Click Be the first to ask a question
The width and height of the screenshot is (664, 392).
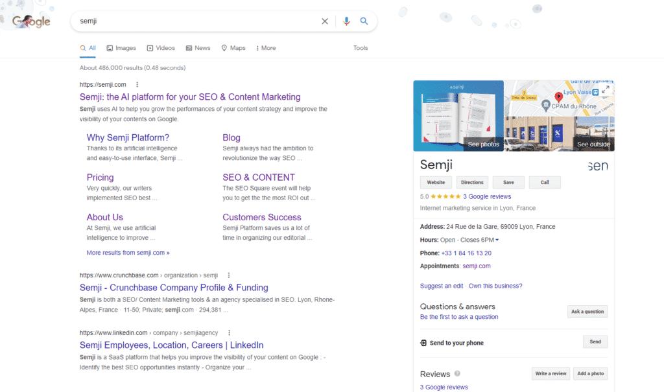(x=459, y=317)
